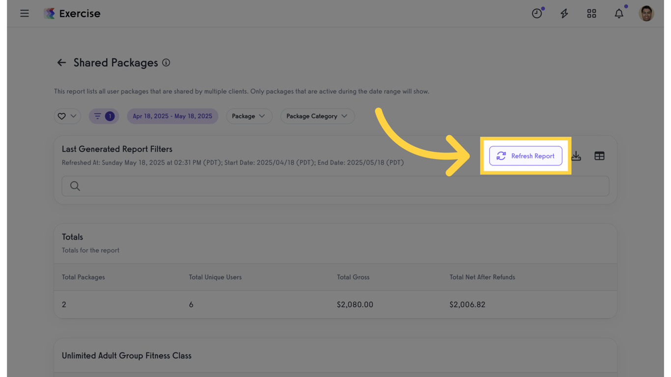Image resolution: width=671 pixels, height=377 pixels.
Task: Open the lightning bolt quick actions
Action: pyautogui.click(x=564, y=14)
